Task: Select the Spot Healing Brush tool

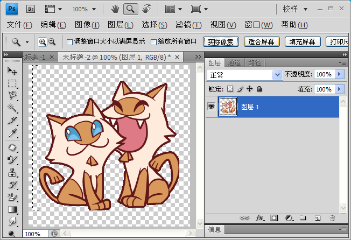Action: (x=12, y=147)
